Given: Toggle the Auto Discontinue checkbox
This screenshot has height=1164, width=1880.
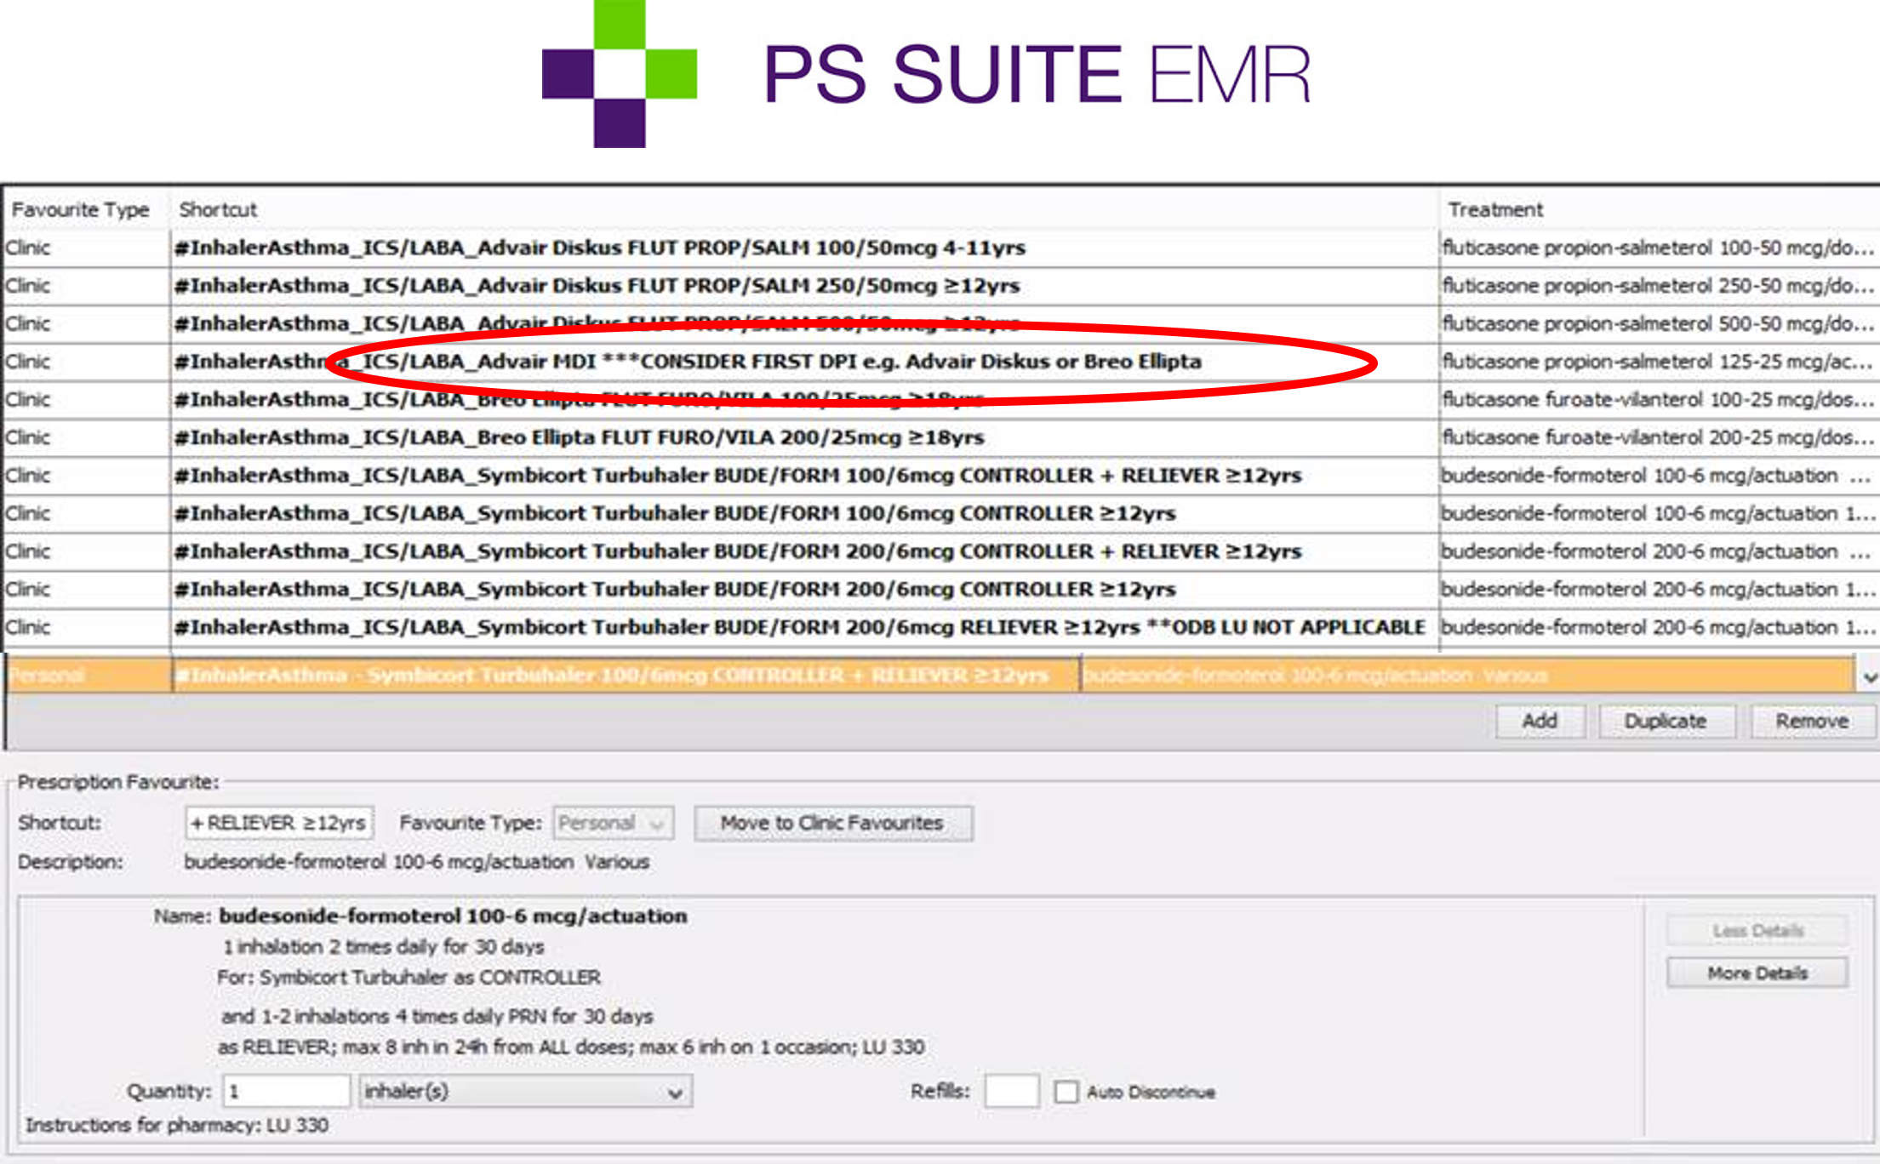Looking at the screenshot, I should pyautogui.click(x=1066, y=1092).
